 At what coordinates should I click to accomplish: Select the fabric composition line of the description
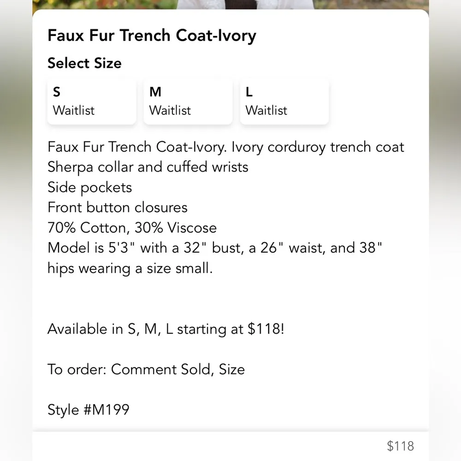tap(132, 227)
